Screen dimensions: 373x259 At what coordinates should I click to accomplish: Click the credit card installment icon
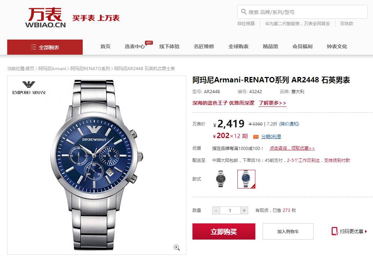256,137
